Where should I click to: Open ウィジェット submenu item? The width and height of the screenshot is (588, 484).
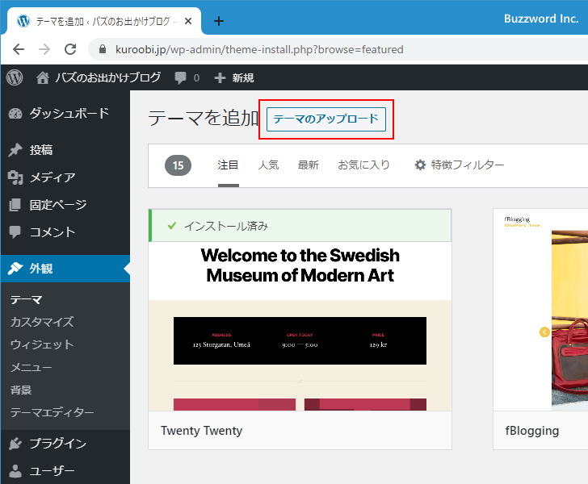(42, 344)
